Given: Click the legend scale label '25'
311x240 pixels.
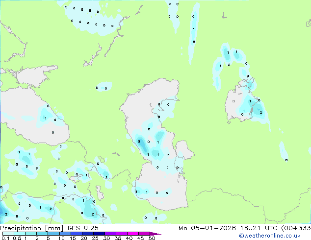Looking at the screenshot, I should pyautogui.click(x=95, y=238).
